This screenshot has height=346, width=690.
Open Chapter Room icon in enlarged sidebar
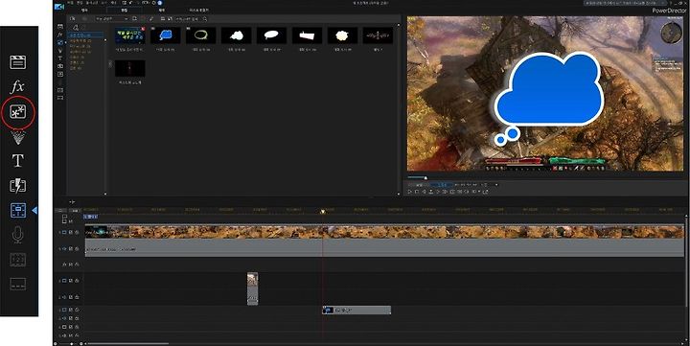(x=18, y=260)
